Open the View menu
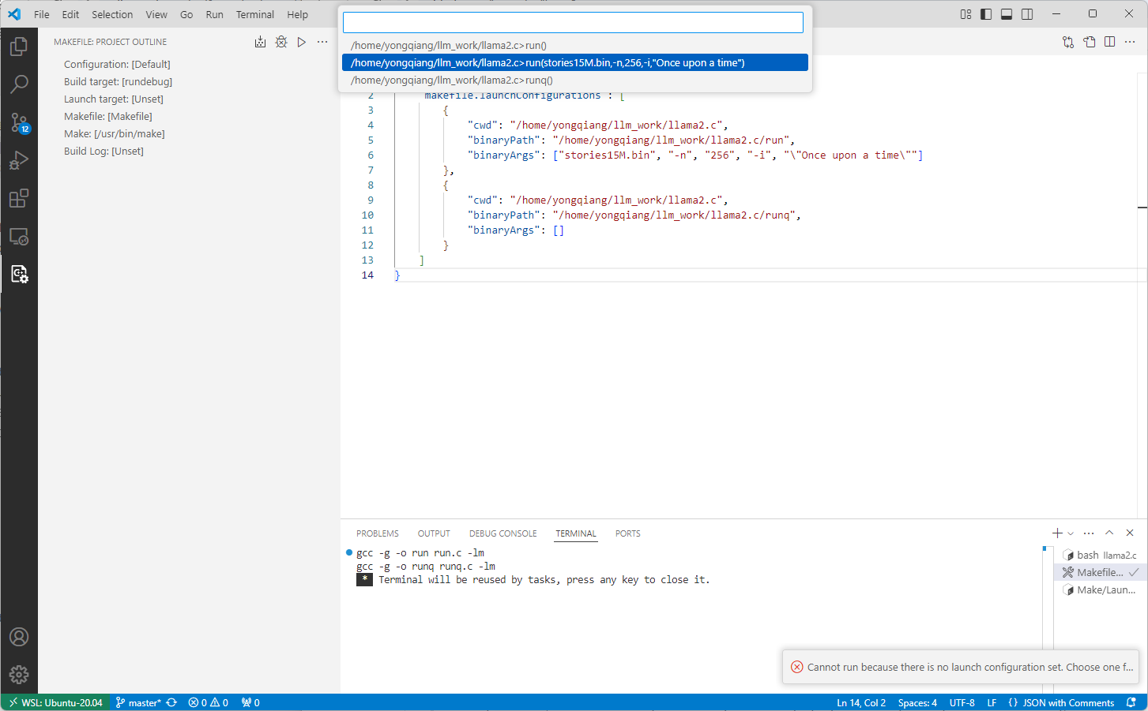The width and height of the screenshot is (1148, 711). pyautogui.click(x=156, y=14)
